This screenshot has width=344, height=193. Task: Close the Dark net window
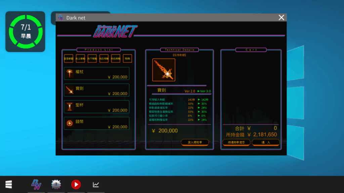pyautogui.click(x=281, y=18)
